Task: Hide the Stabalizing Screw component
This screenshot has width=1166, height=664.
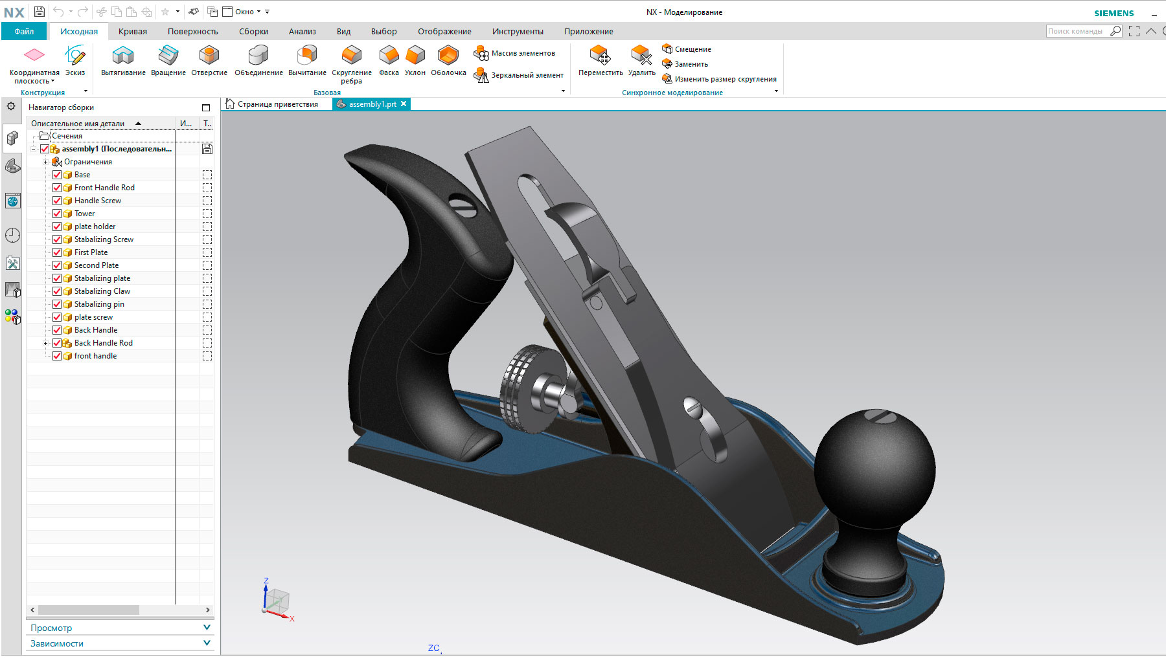Action: [57, 239]
